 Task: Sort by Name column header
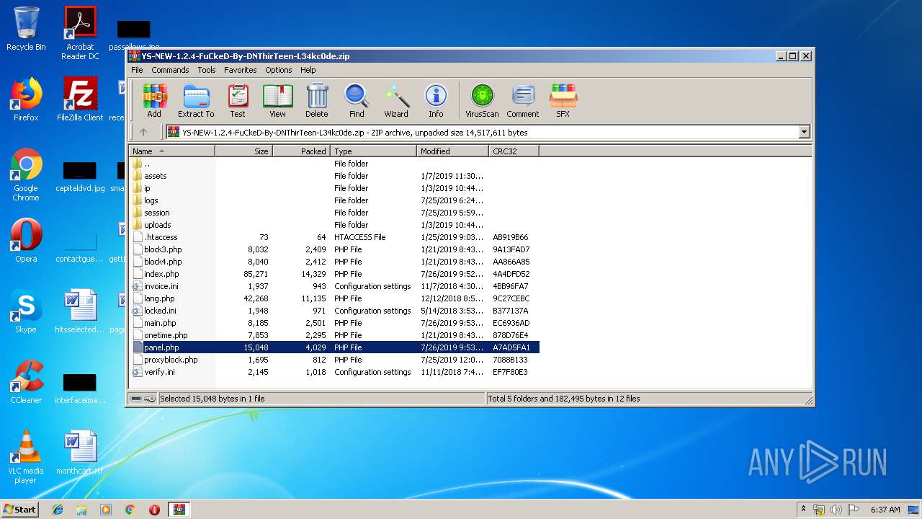[x=172, y=151]
